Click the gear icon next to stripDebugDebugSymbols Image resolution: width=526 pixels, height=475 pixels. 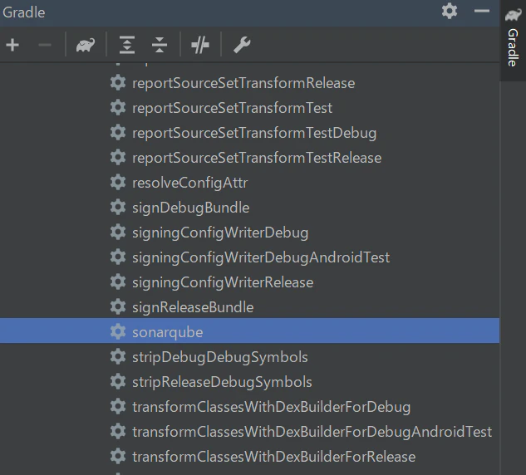(x=118, y=357)
